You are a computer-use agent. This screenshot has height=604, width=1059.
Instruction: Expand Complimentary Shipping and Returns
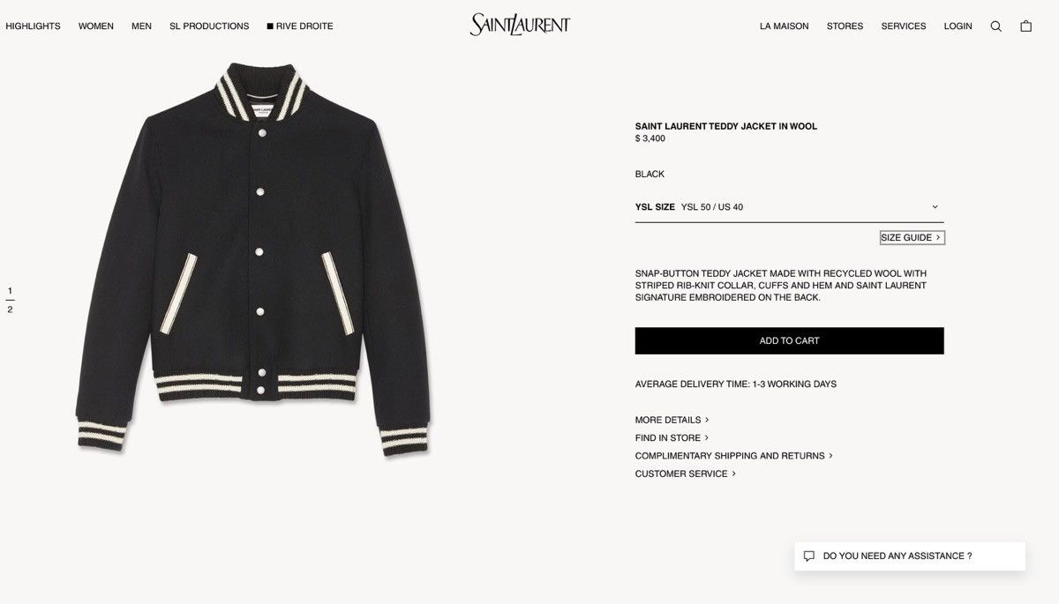(733, 456)
